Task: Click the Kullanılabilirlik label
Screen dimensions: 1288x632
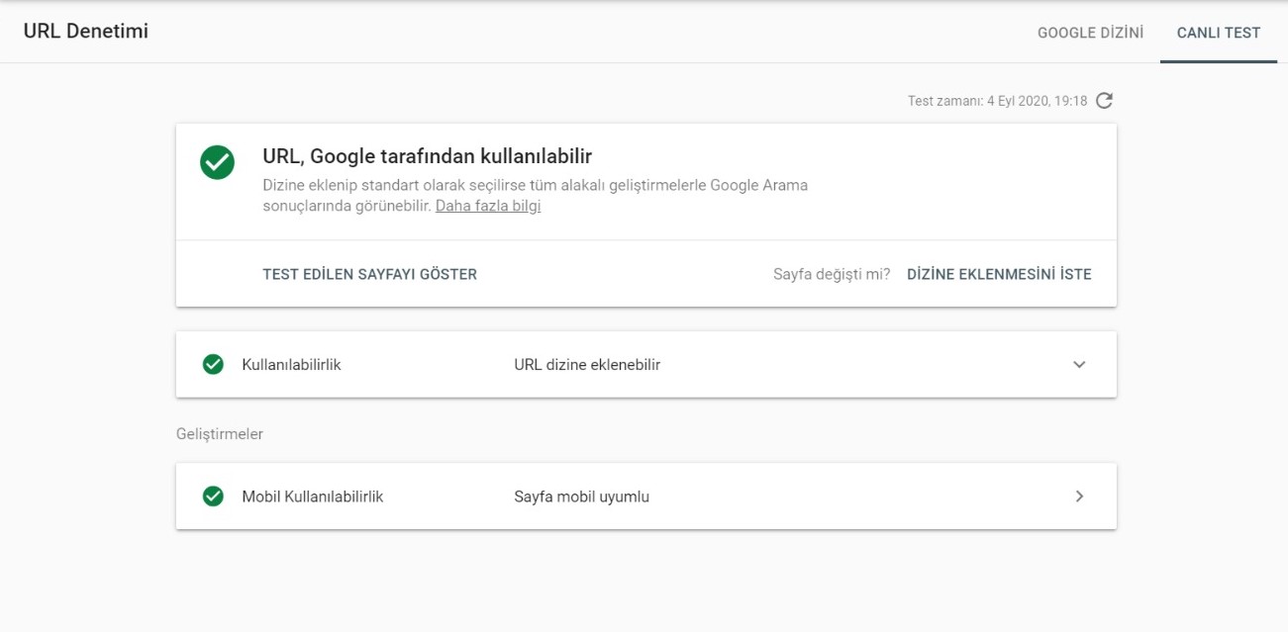Action: click(291, 364)
